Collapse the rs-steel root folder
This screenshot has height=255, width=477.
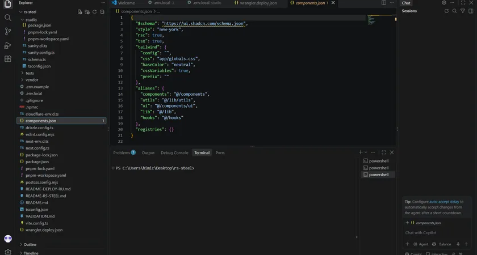(21, 12)
